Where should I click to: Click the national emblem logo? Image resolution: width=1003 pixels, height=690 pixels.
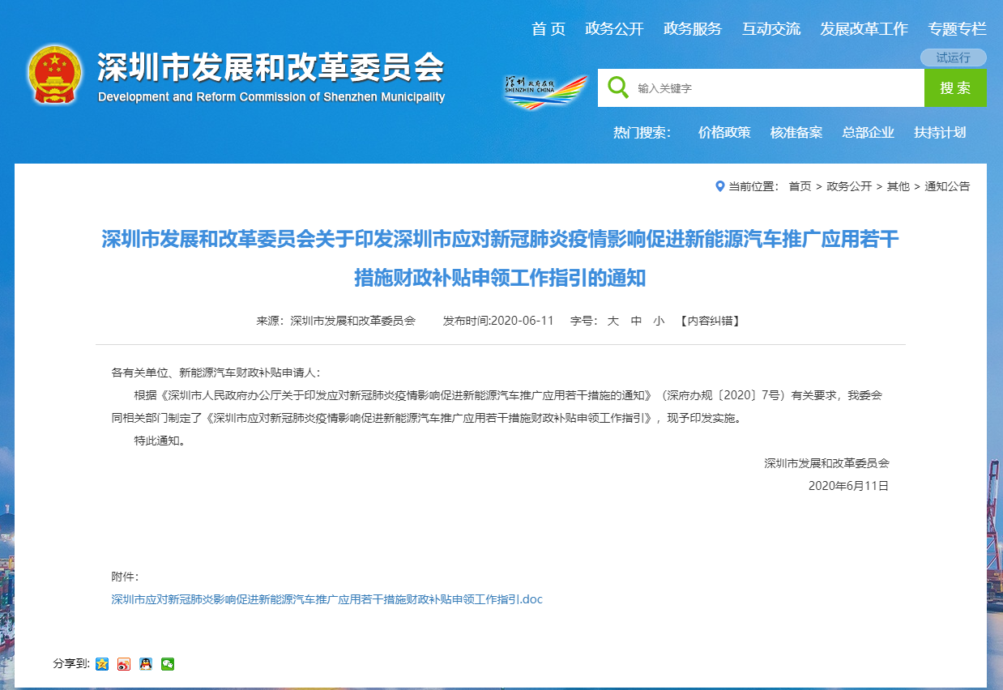[x=55, y=75]
